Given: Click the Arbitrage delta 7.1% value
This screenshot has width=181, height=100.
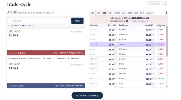Looking at the screenshot, I should click(x=23, y=58).
